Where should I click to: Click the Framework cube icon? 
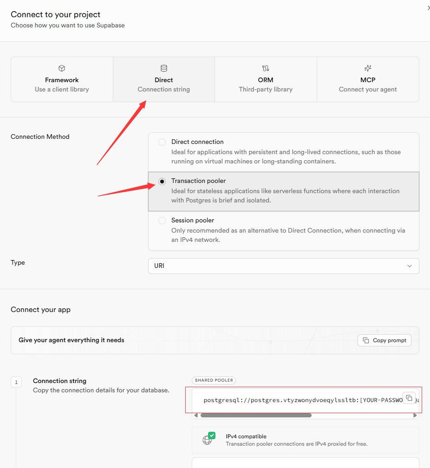62,68
